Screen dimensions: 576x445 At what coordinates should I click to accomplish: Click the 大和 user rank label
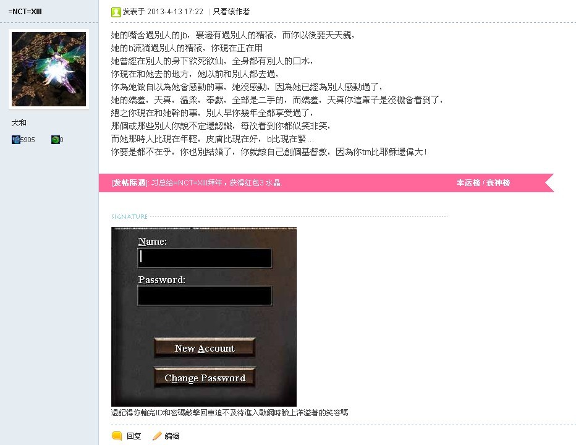pos(19,123)
